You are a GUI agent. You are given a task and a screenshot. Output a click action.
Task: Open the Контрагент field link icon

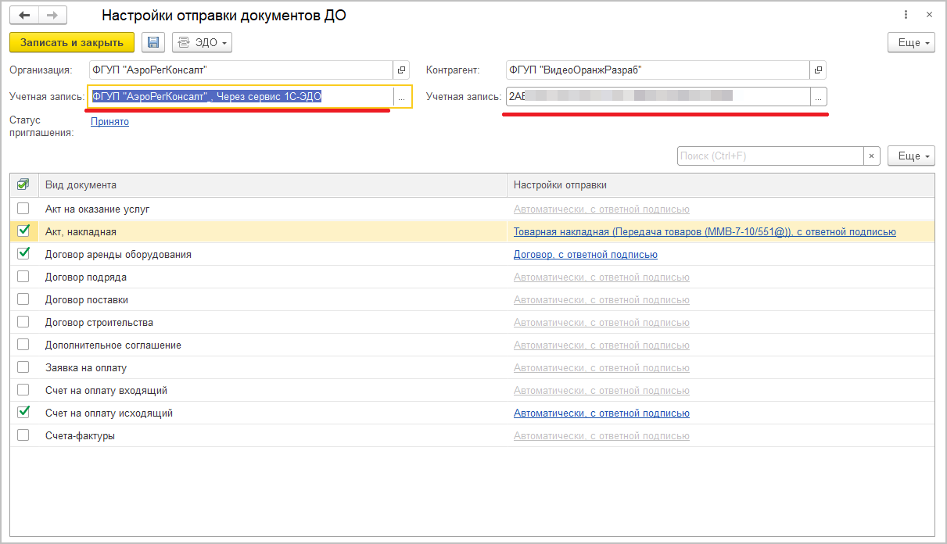click(818, 70)
